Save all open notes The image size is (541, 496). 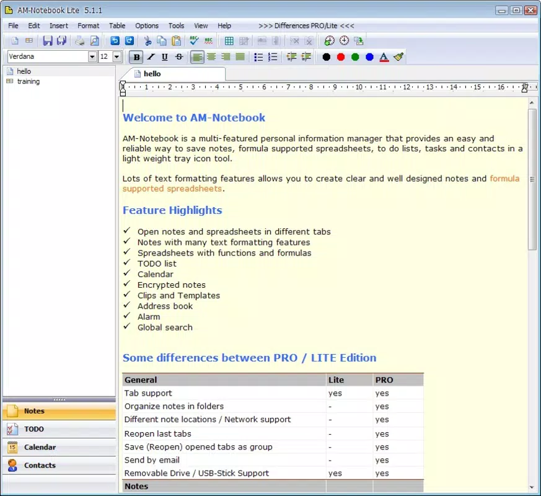62,41
